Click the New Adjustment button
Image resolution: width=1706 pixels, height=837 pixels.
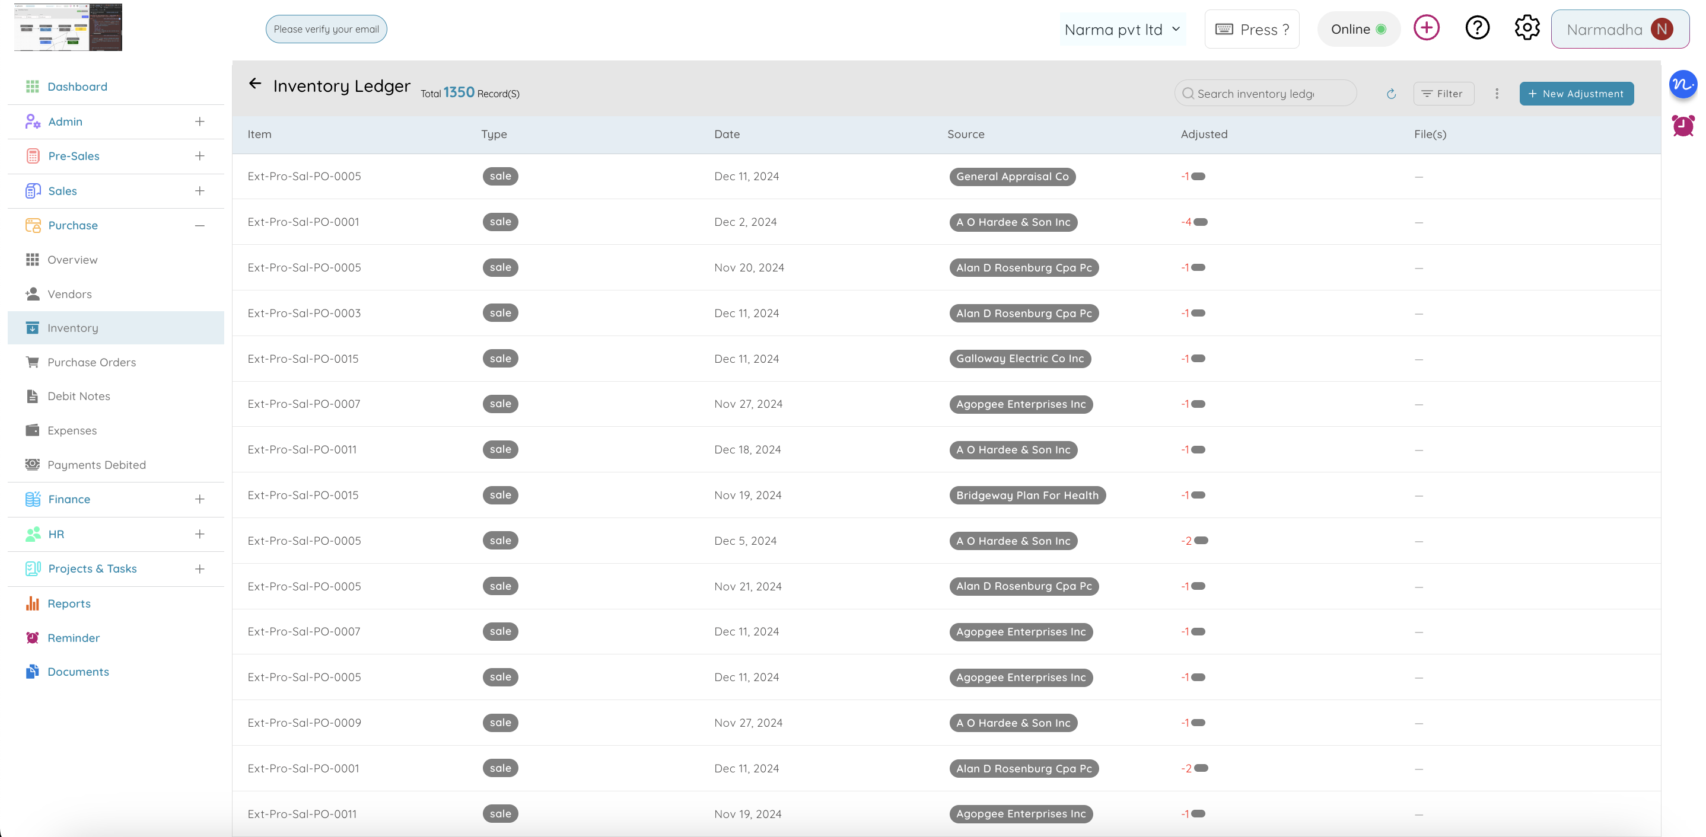coord(1576,93)
